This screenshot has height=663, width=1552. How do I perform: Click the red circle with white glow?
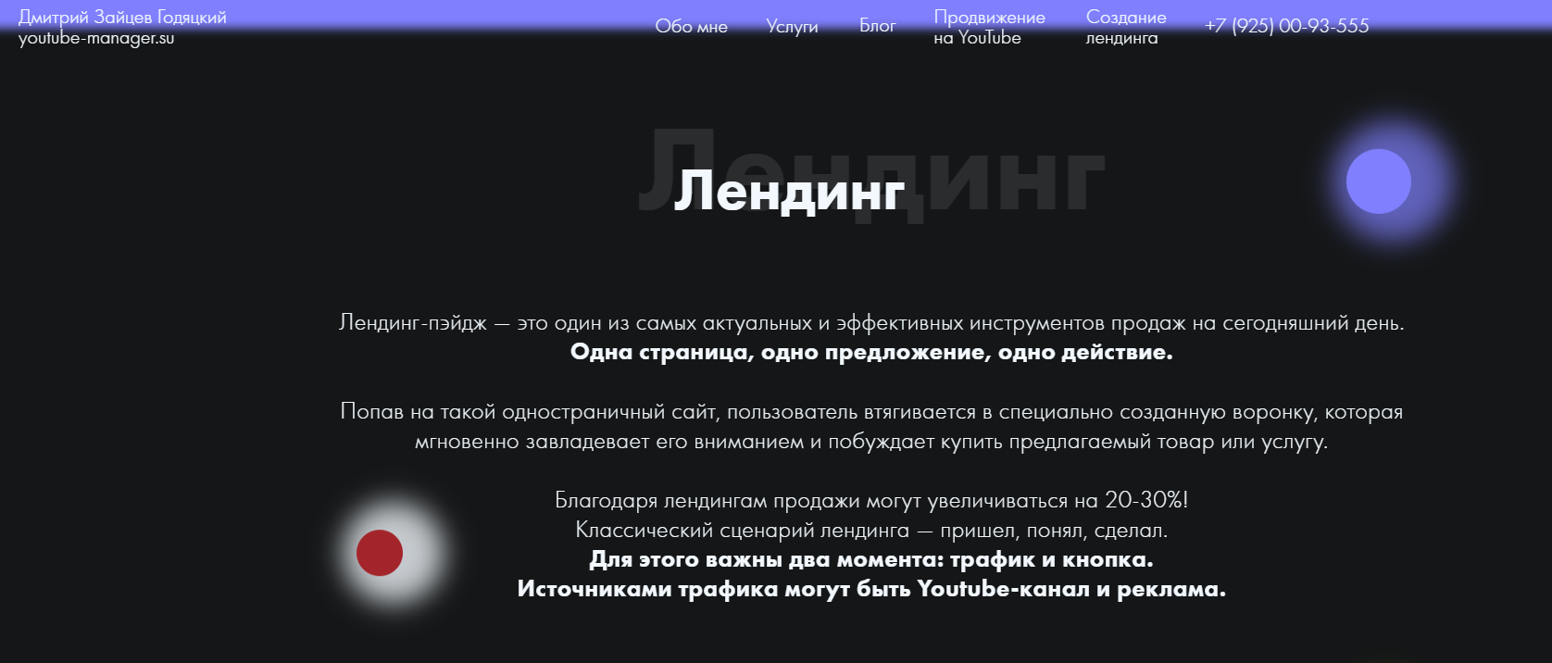pyautogui.click(x=380, y=553)
